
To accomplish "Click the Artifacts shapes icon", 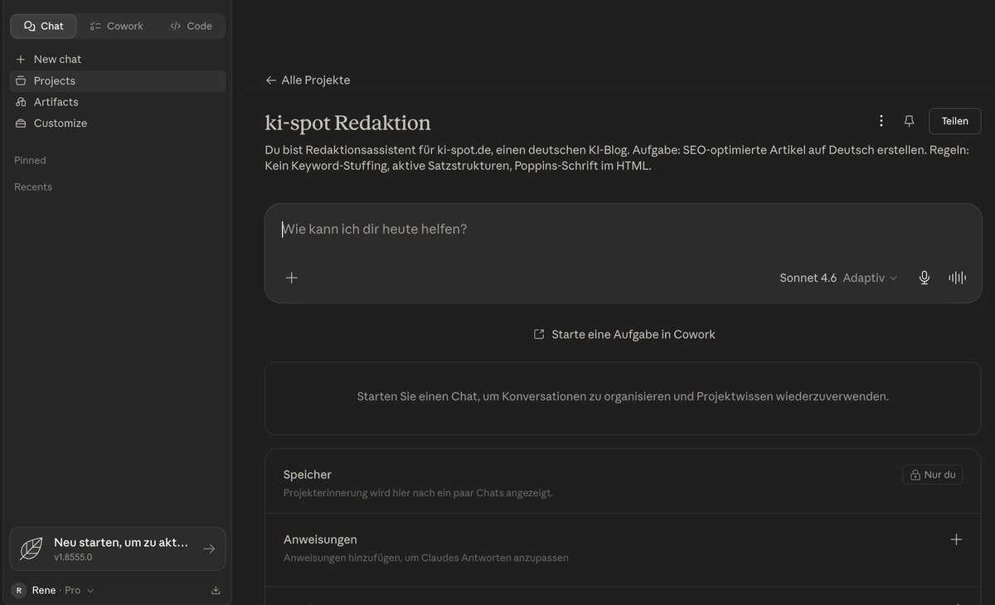I will click(21, 102).
